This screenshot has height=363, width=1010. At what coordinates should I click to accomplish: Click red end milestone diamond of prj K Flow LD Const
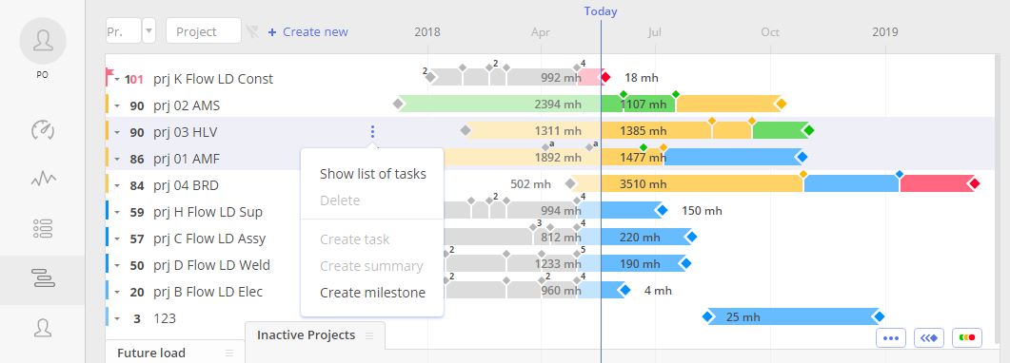tap(605, 77)
